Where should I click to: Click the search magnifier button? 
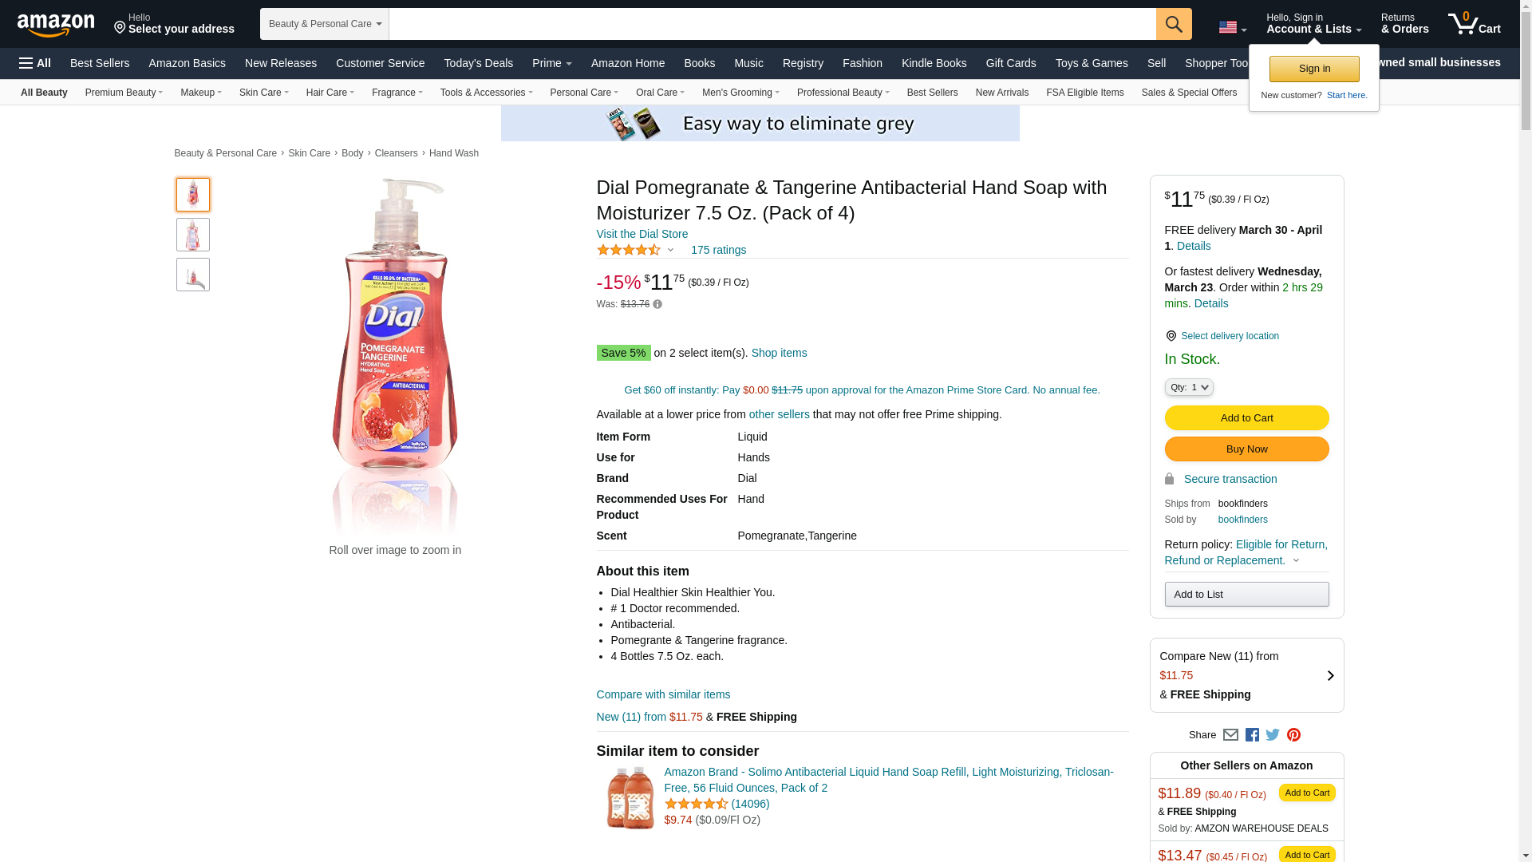(x=1174, y=24)
